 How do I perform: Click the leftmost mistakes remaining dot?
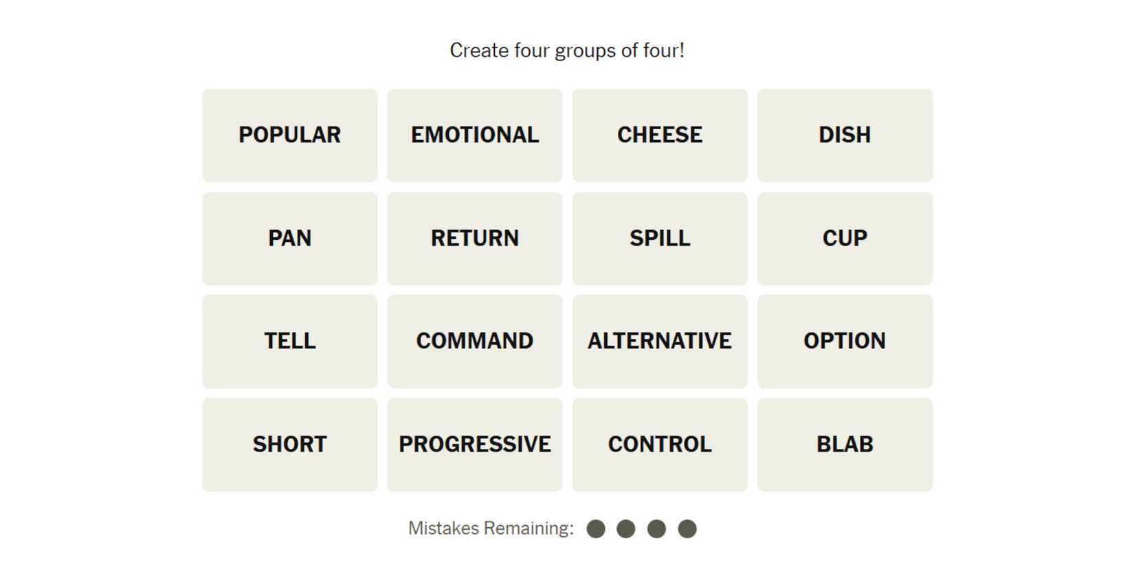pos(596,529)
